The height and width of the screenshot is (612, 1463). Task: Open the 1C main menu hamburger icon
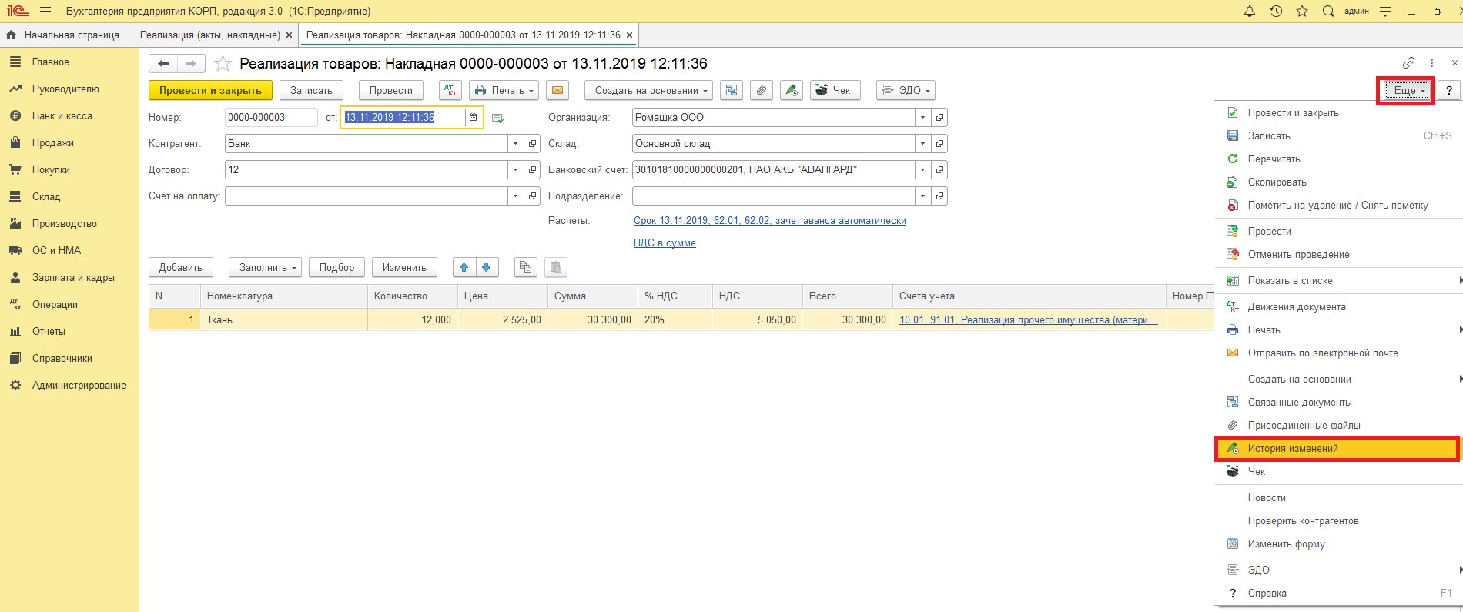pyautogui.click(x=45, y=12)
